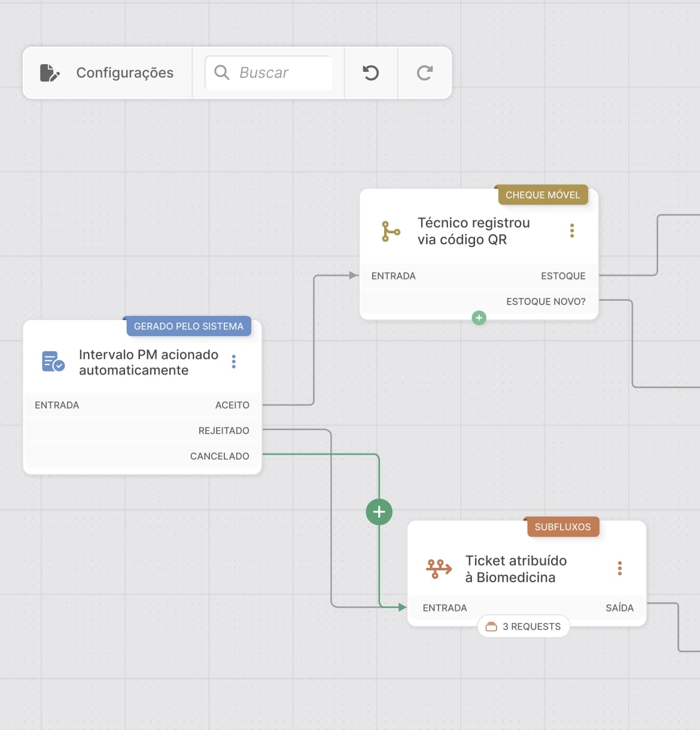Click branch icon on Técnico registrou node

[391, 231]
